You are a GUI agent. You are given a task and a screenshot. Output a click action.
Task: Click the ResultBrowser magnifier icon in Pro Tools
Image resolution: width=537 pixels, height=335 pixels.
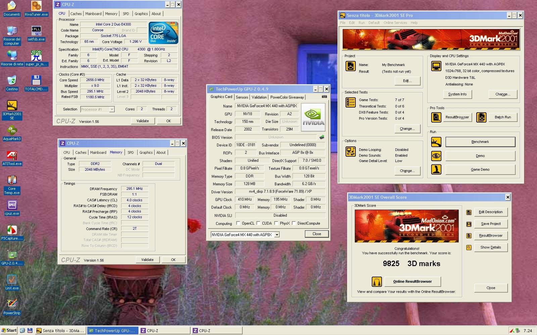436,117
